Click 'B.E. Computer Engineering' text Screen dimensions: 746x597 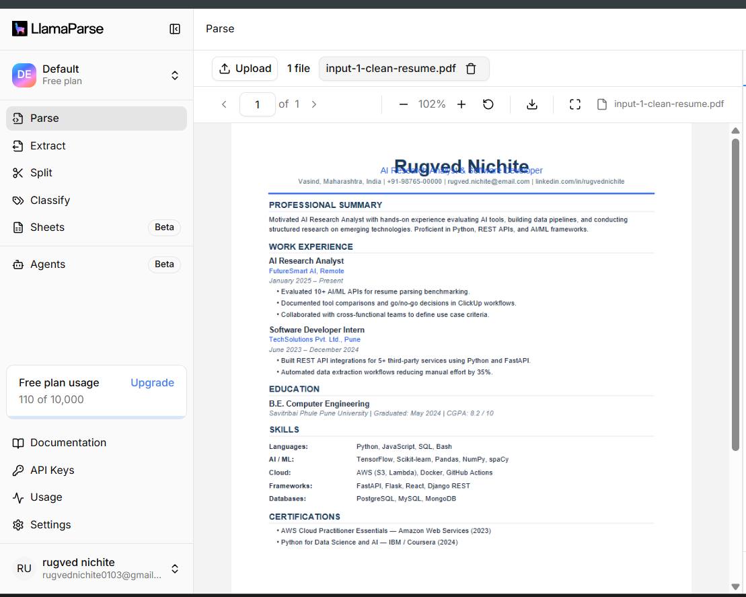320,404
